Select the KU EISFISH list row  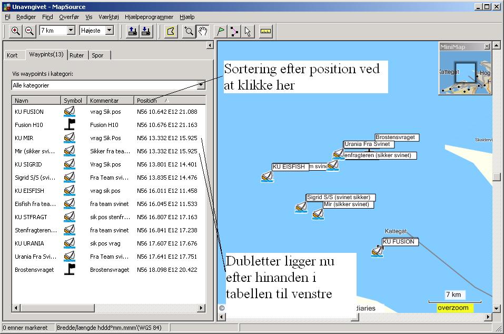[x=108, y=191]
